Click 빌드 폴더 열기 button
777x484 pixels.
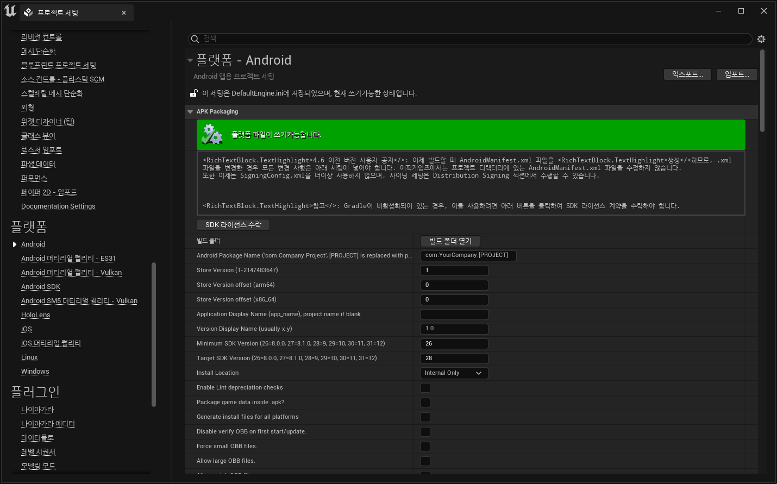[x=450, y=241]
